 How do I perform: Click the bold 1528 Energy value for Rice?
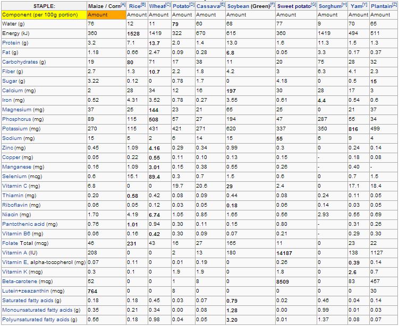[x=133, y=34]
